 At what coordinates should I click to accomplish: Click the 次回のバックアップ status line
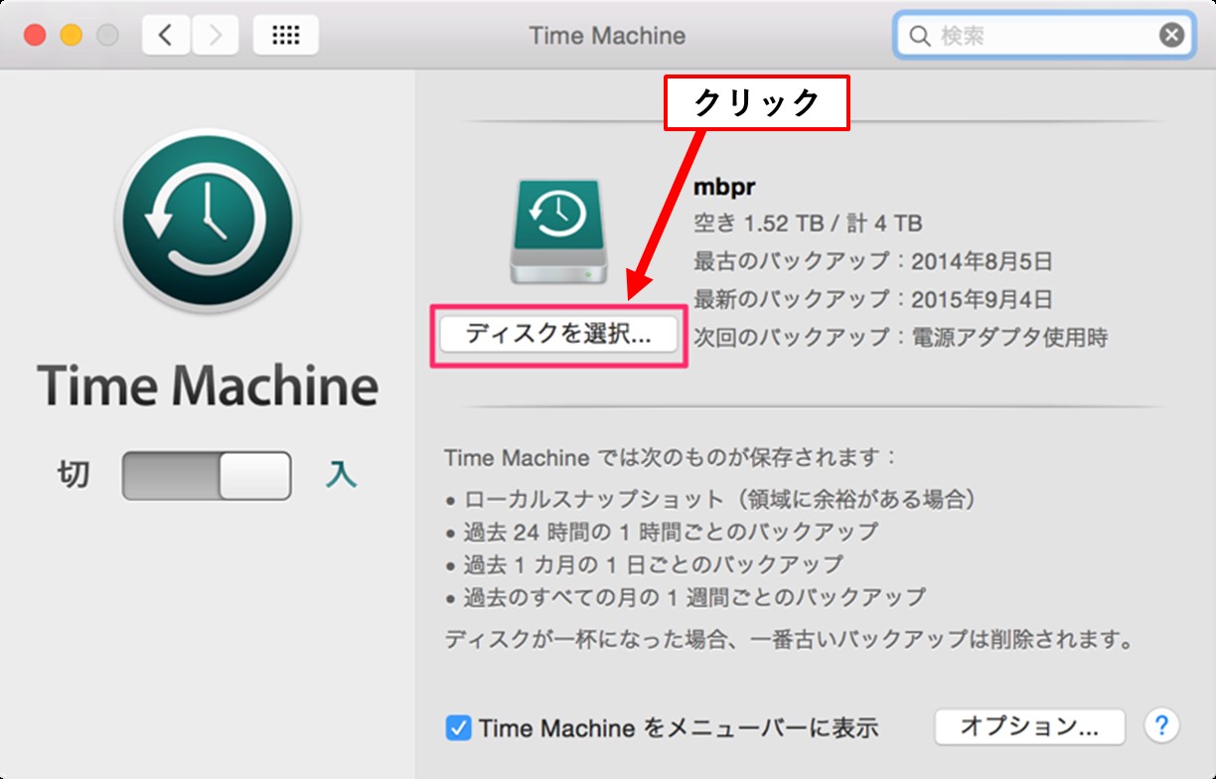coord(900,337)
